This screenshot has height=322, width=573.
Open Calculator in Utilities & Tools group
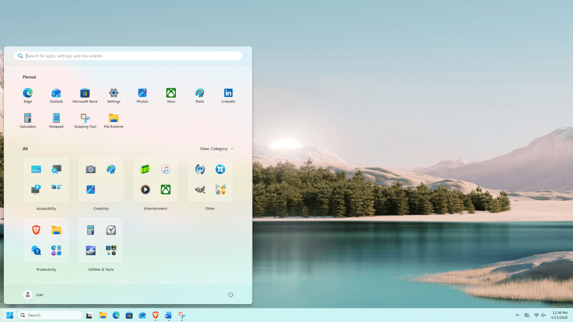point(91,230)
